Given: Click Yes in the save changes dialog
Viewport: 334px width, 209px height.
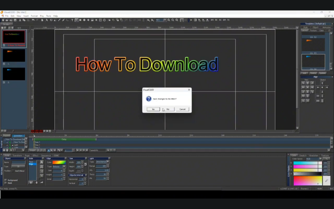Looking at the screenshot, I should pos(153,109).
